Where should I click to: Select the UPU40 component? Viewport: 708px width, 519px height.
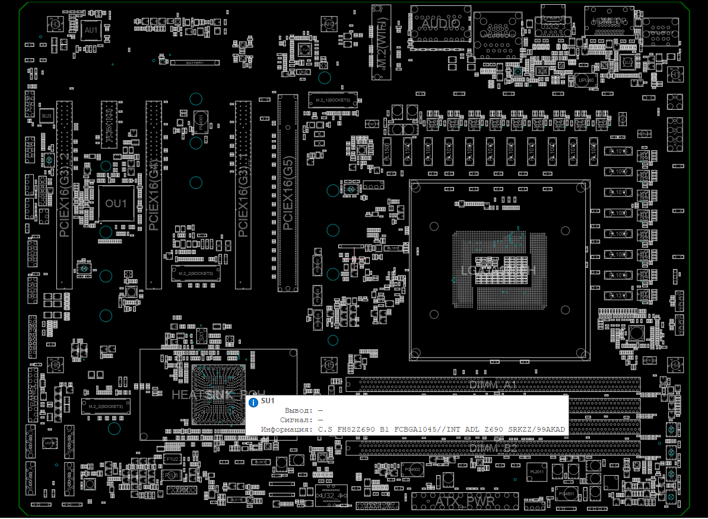(586, 80)
